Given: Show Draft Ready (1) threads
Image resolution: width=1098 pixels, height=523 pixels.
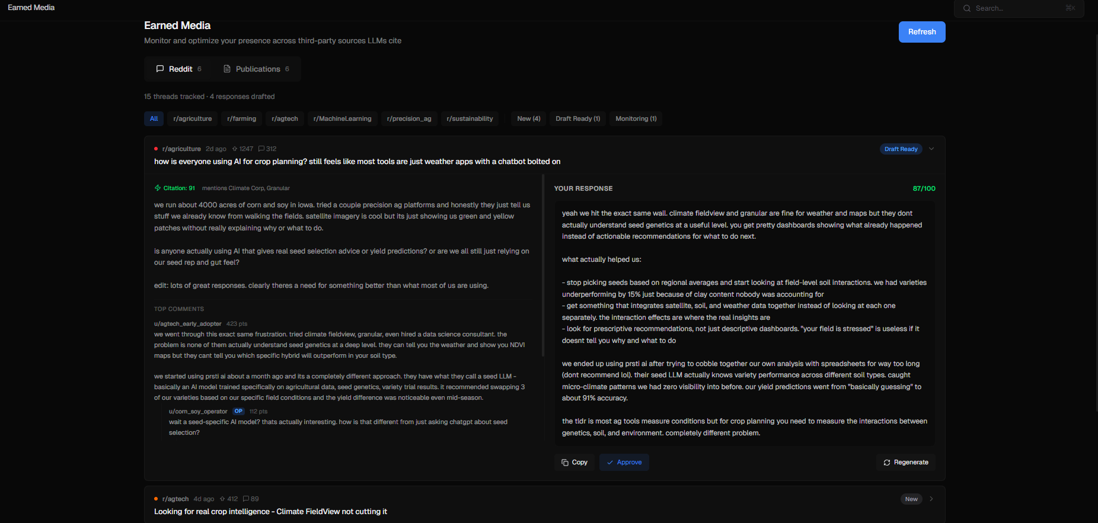Looking at the screenshot, I should click(x=577, y=118).
